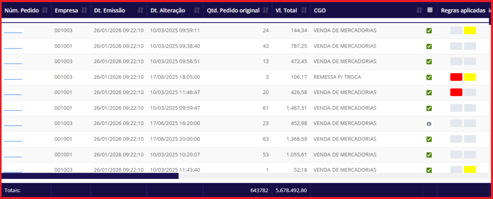
Task: Click red rule swatch on REMESSA row
Action: (x=456, y=77)
